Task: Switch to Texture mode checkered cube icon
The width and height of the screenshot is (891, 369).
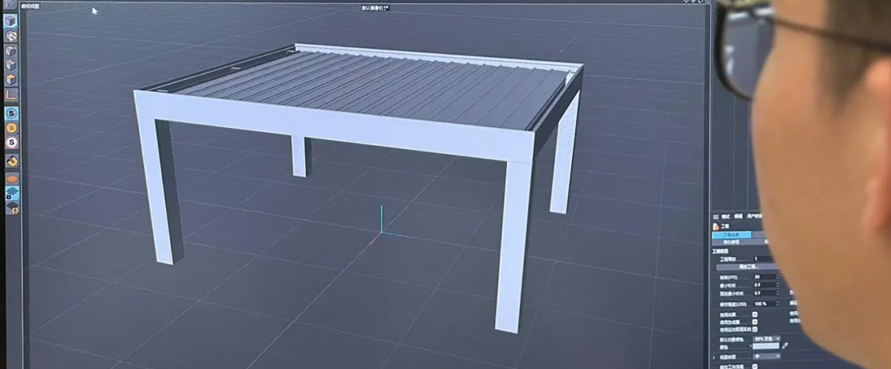Action: [11, 36]
